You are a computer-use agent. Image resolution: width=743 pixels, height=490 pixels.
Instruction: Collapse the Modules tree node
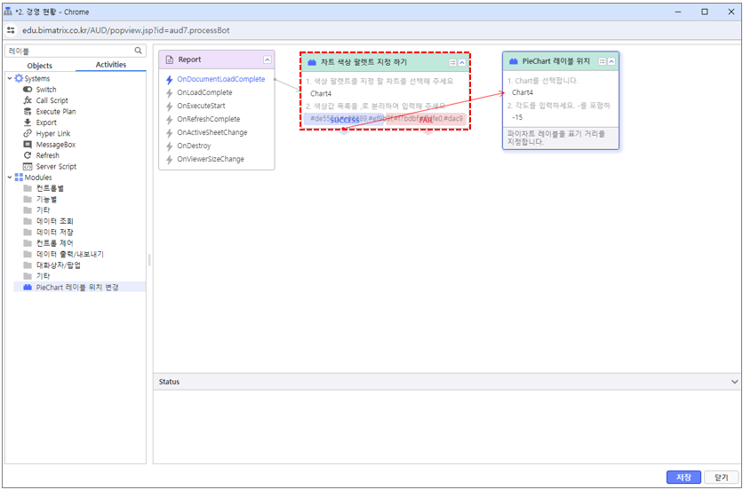10,178
